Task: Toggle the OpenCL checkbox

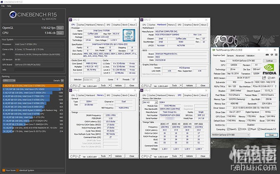Action: pos(228,129)
